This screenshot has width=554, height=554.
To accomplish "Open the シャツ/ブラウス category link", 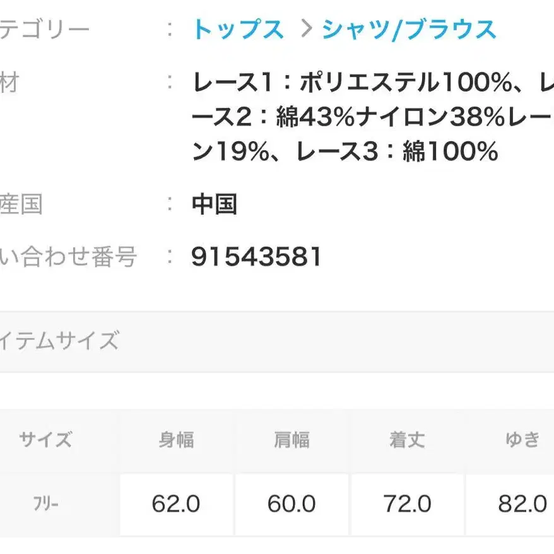I will [409, 30].
